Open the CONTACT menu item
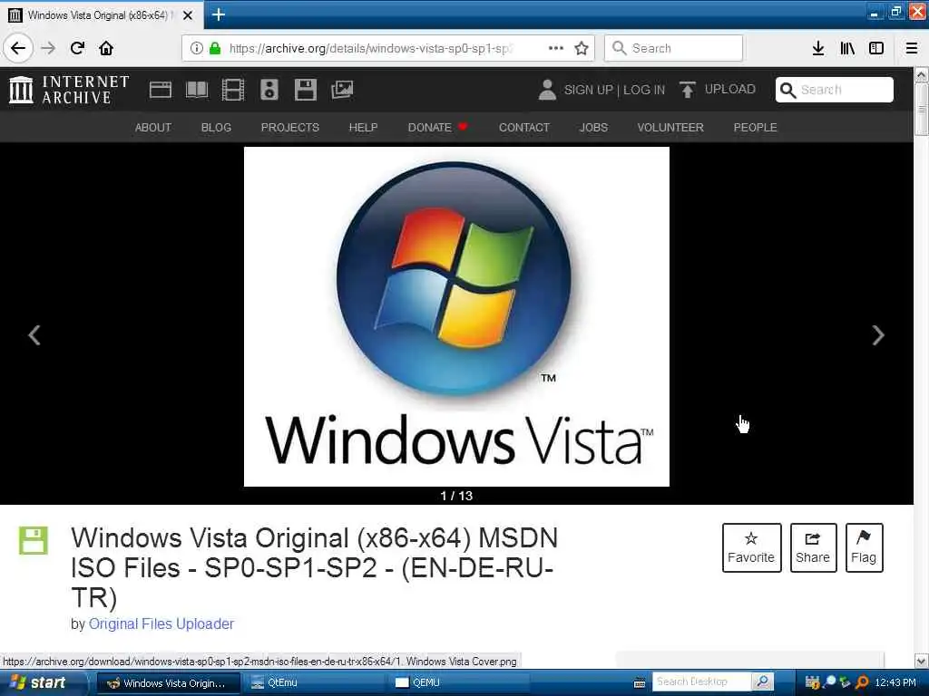This screenshot has width=929, height=696. (x=524, y=127)
